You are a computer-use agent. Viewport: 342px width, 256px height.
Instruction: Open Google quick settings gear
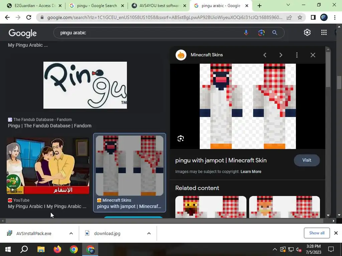click(x=307, y=32)
